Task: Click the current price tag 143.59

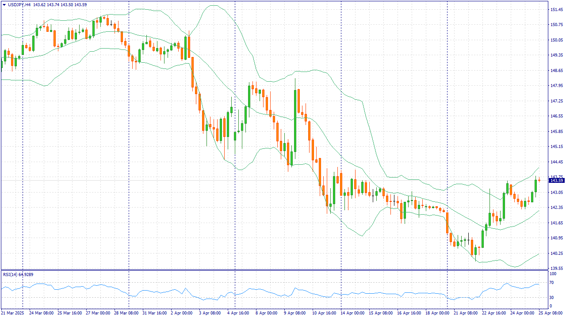Action: tap(556, 180)
